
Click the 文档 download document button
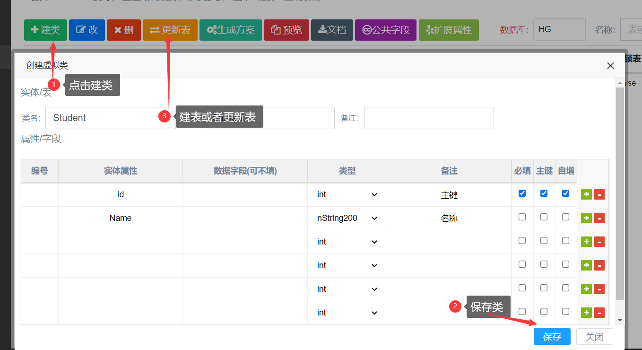(332, 30)
